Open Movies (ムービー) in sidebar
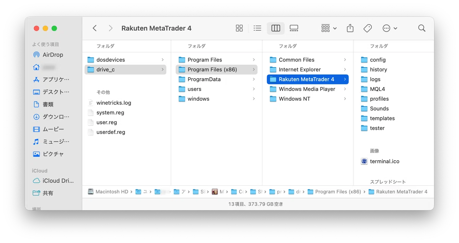Viewport: 459px width, 243px height. 49,129
